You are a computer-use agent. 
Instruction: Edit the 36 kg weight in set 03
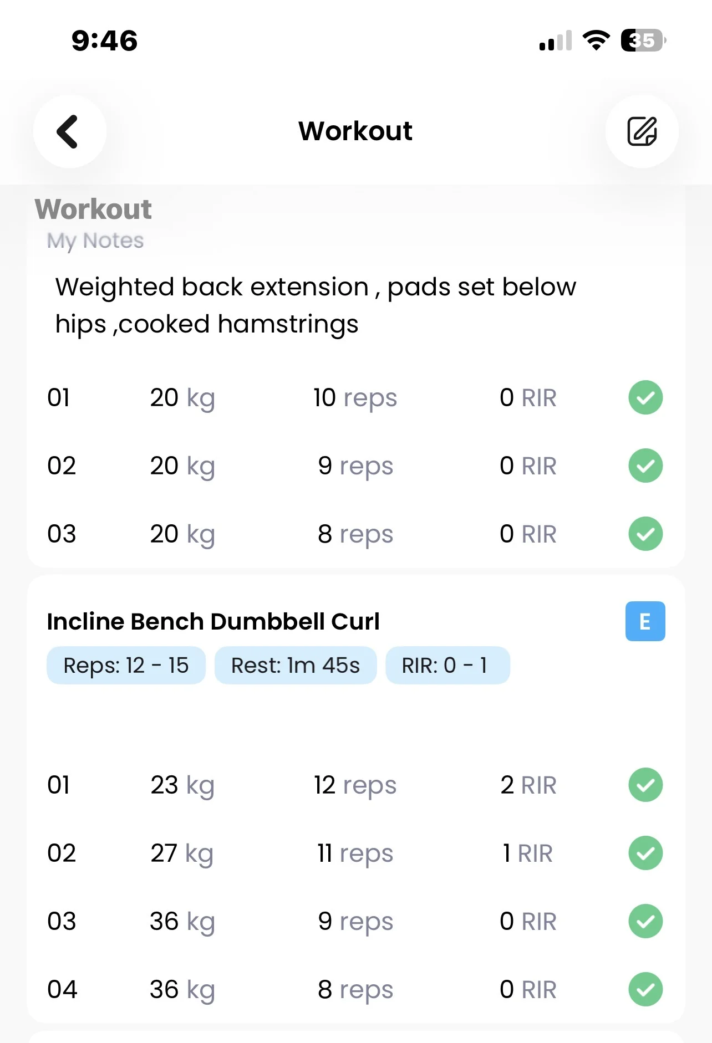click(182, 922)
